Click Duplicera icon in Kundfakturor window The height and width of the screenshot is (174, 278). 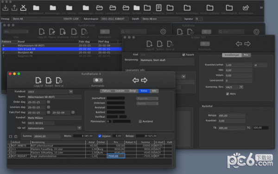63,32
